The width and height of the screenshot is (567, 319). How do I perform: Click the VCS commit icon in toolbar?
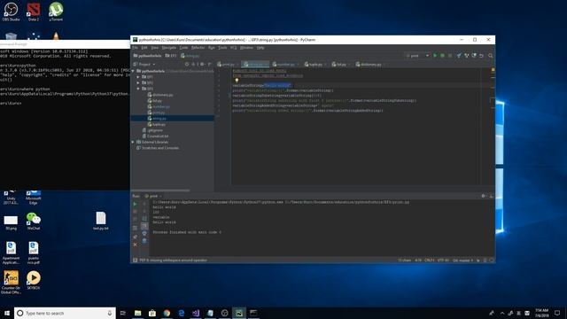(467, 56)
